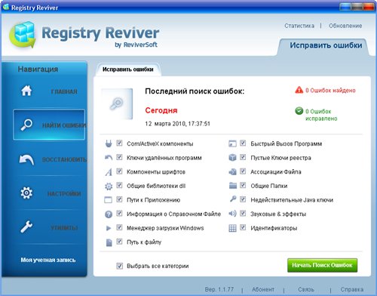Open the Настройки gear icon
The width and height of the screenshot is (377, 296).
pyautogui.click(x=26, y=193)
